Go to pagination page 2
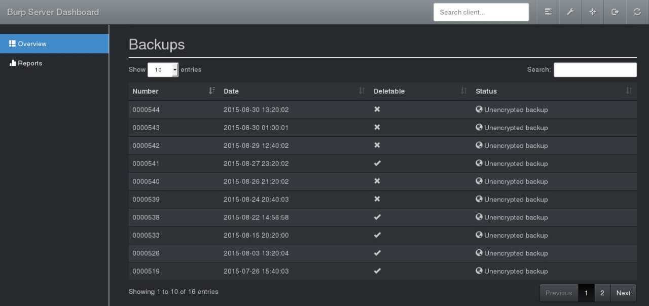The height and width of the screenshot is (306, 649). 602,293
